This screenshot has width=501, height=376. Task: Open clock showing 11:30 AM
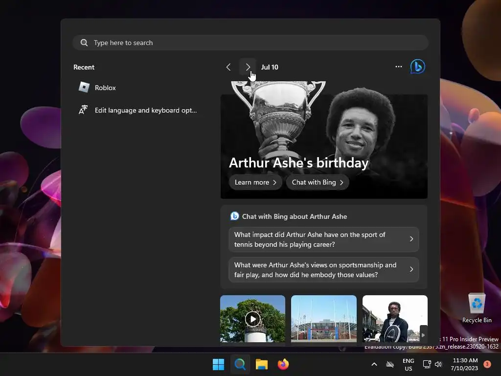point(465,364)
